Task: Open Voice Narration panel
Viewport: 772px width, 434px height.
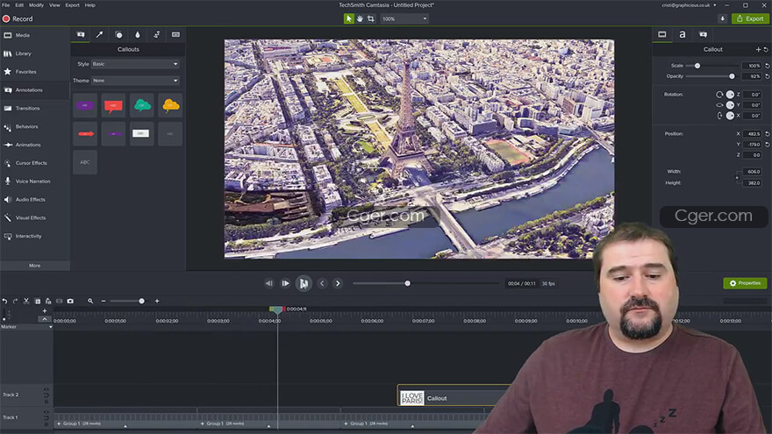Action: (34, 181)
